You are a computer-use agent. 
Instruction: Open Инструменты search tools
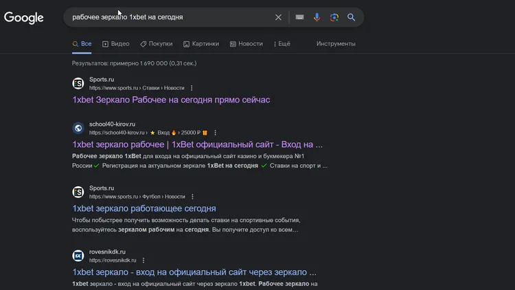pyautogui.click(x=336, y=44)
